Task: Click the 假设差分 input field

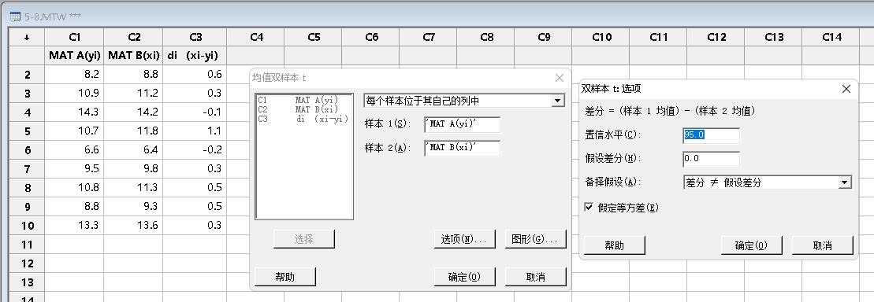Action: [711, 159]
